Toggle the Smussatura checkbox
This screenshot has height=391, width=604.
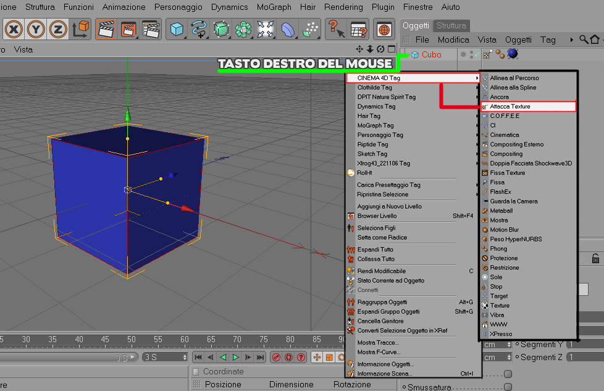(x=508, y=387)
